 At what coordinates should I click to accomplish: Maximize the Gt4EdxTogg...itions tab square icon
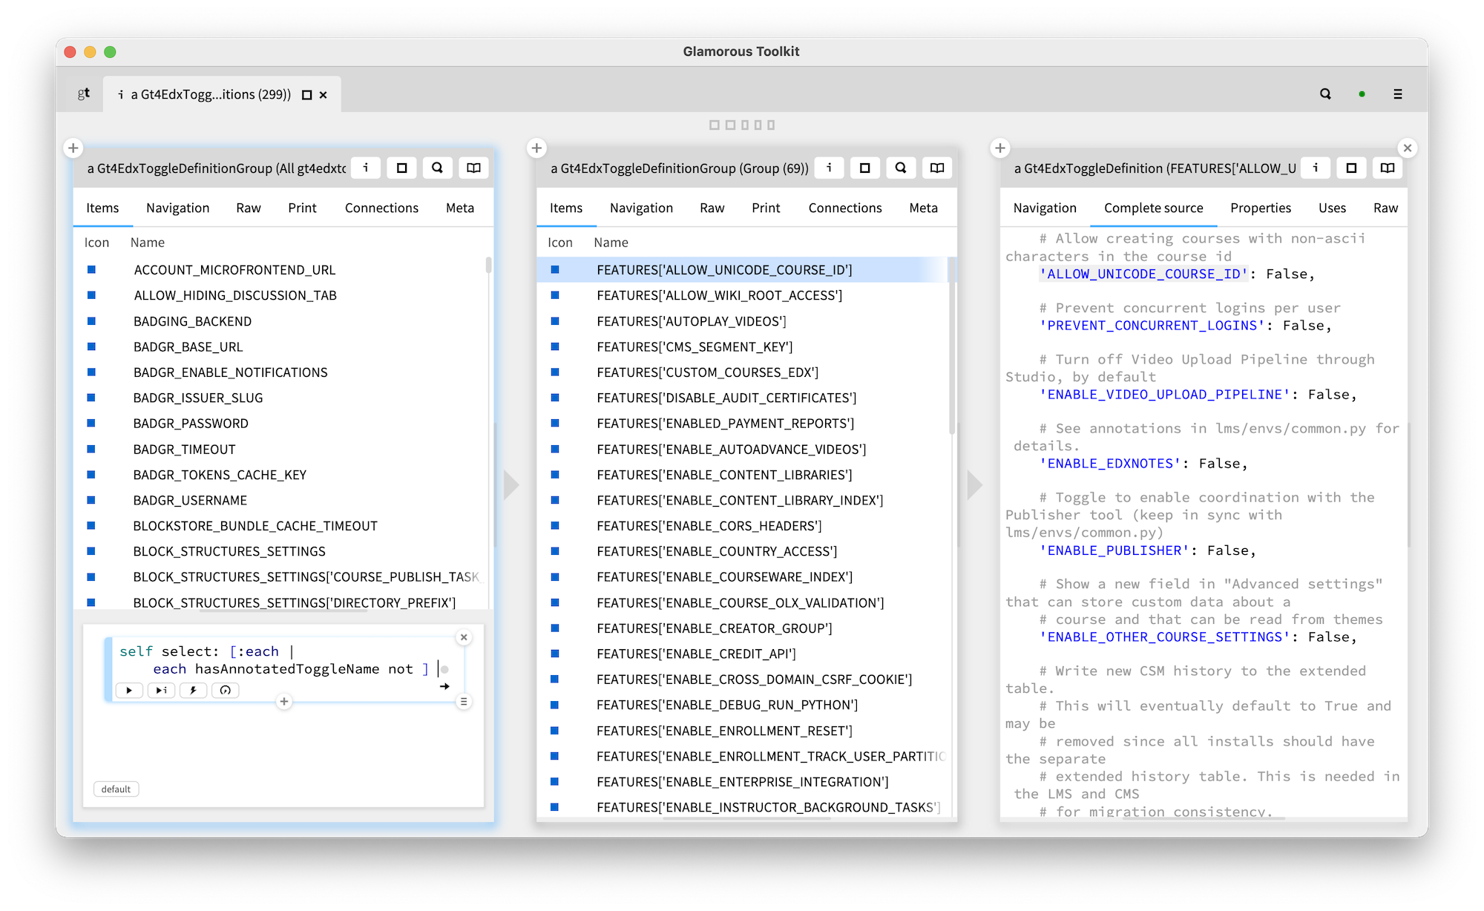tap(306, 95)
